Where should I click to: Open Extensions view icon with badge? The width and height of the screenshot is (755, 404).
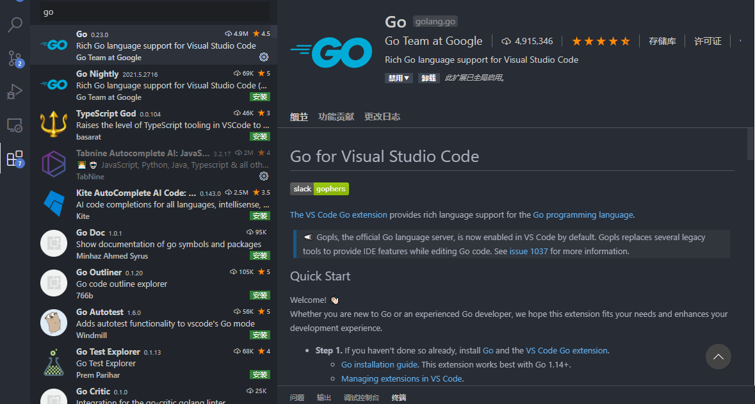[15, 158]
